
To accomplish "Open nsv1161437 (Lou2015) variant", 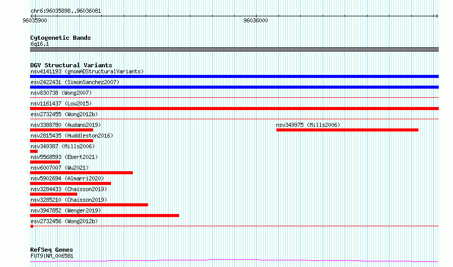I will (x=61, y=103).
